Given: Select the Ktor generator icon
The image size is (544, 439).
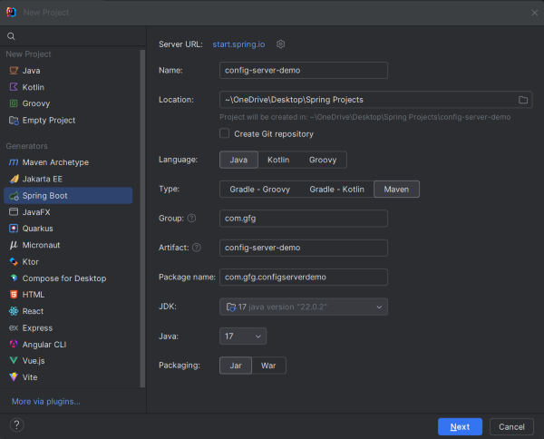Looking at the screenshot, I should pyautogui.click(x=14, y=261).
